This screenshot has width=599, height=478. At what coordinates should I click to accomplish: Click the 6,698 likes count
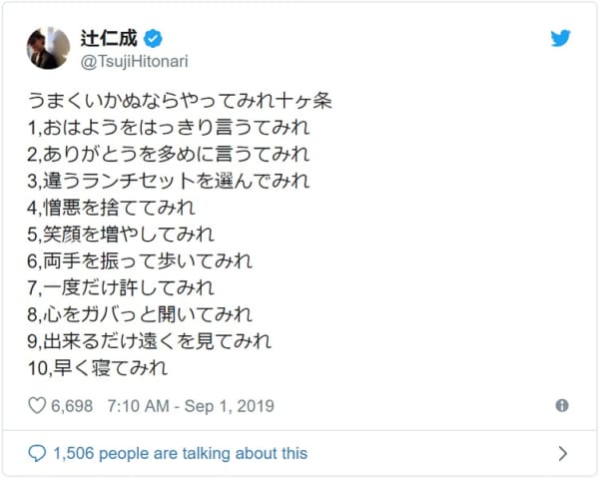pyautogui.click(x=72, y=406)
